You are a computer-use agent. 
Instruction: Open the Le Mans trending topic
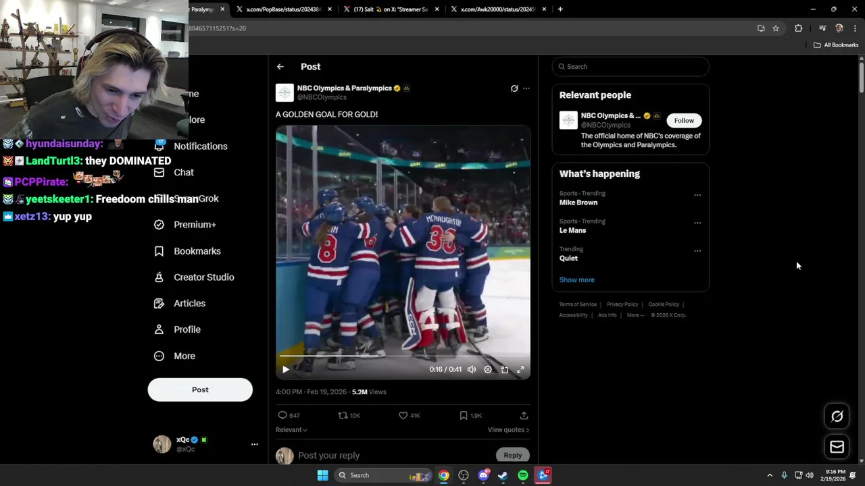coord(572,230)
